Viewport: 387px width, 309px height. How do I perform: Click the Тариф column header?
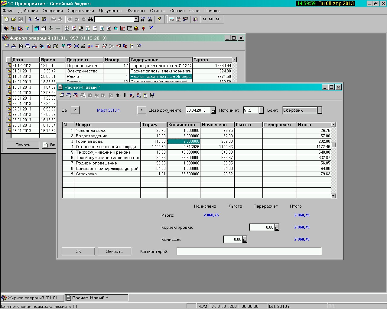point(154,125)
